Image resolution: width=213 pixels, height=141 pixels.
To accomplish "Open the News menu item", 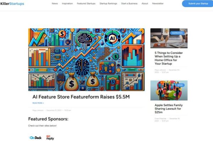I will point(55,4).
